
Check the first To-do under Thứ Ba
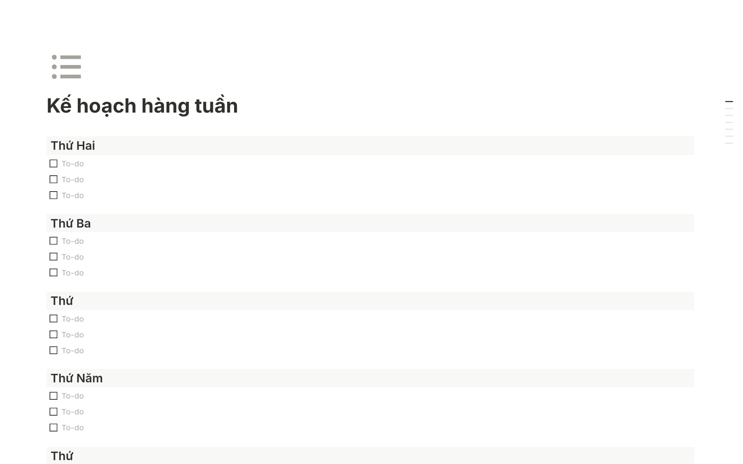53,241
